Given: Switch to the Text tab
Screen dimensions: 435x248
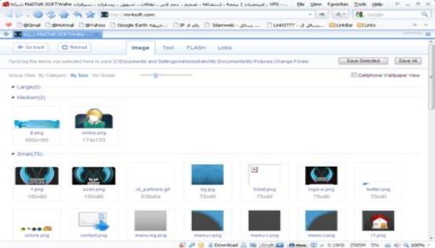Looking at the screenshot, I should tap(168, 48).
